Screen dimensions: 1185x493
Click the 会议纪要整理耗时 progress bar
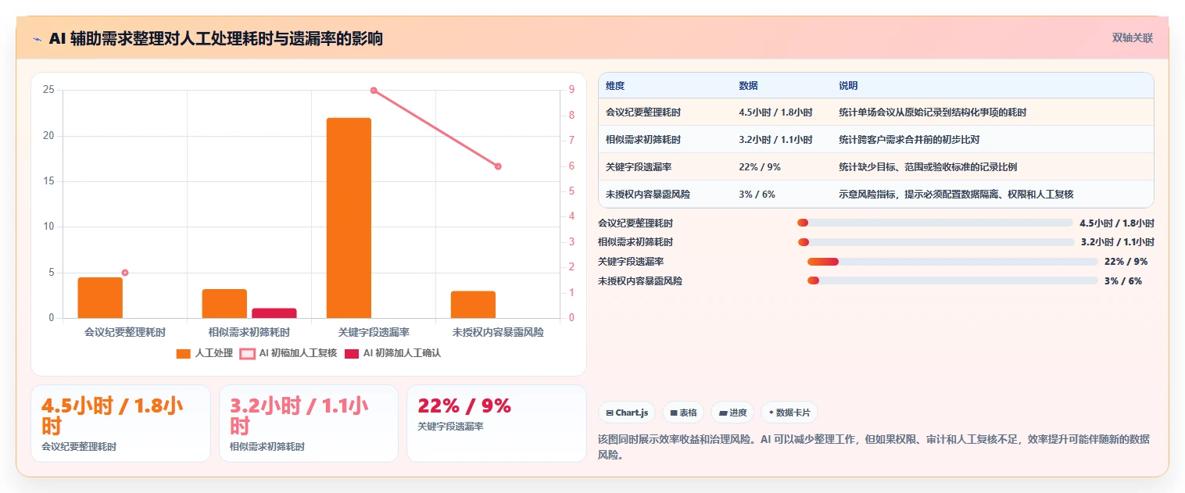tap(935, 223)
